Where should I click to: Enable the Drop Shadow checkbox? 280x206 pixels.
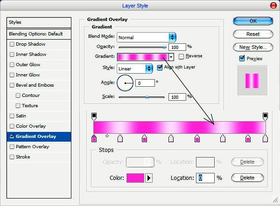tap(12, 44)
